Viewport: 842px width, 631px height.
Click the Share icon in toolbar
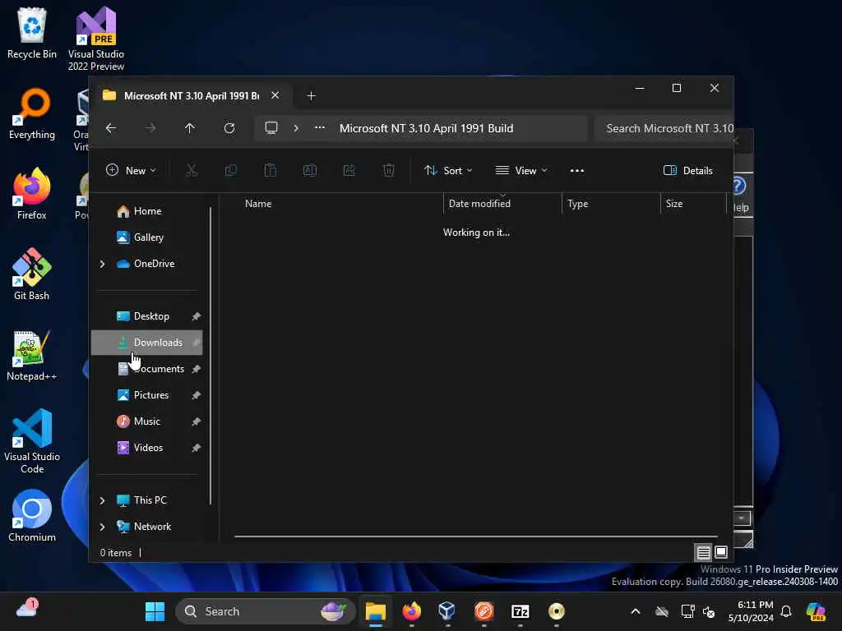349,171
